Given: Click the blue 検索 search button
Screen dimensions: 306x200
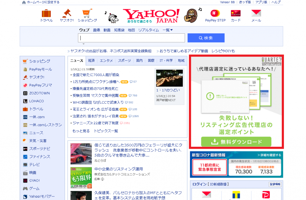Looking at the screenshot, I should pyautogui.click(x=206, y=38).
